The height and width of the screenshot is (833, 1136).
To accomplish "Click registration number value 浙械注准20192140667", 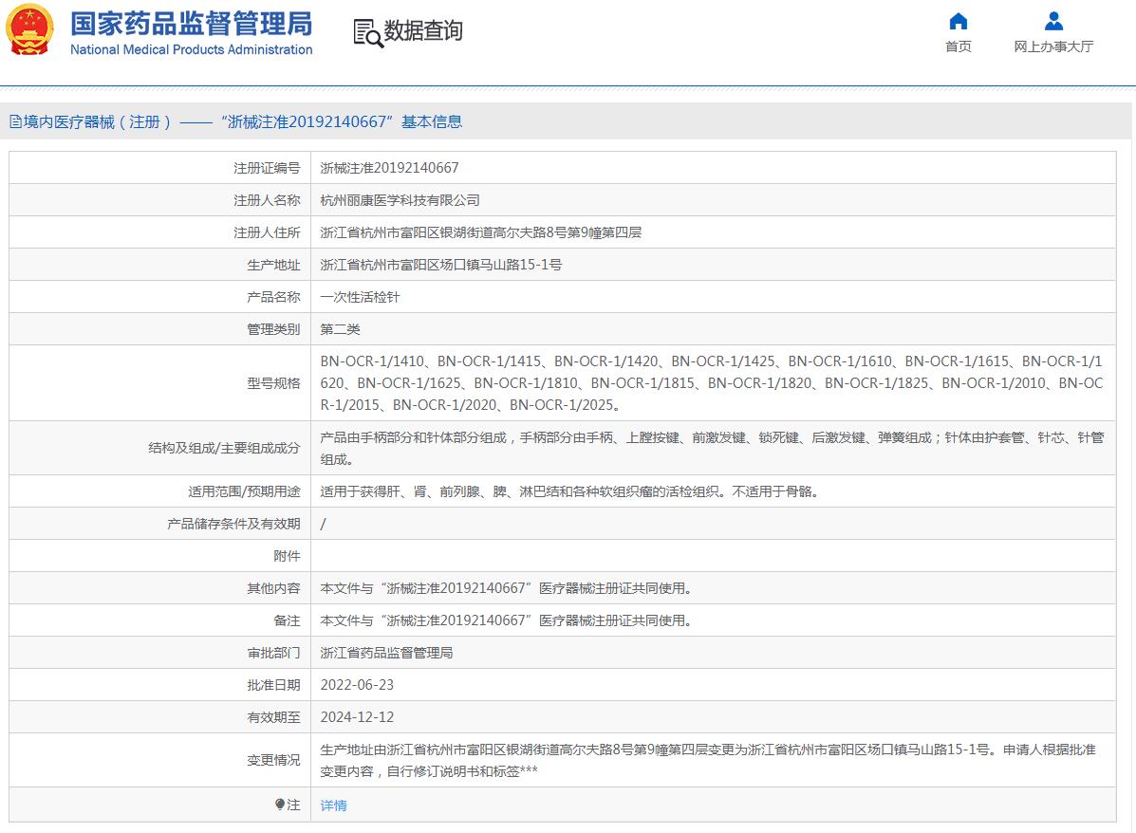I will click(390, 167).
